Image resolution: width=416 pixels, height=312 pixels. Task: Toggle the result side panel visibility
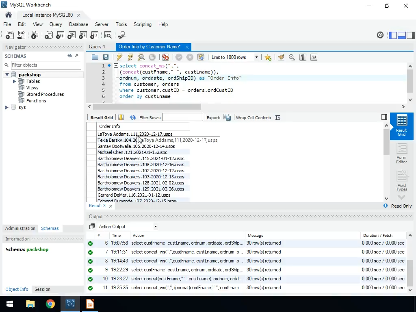[384, 117]
